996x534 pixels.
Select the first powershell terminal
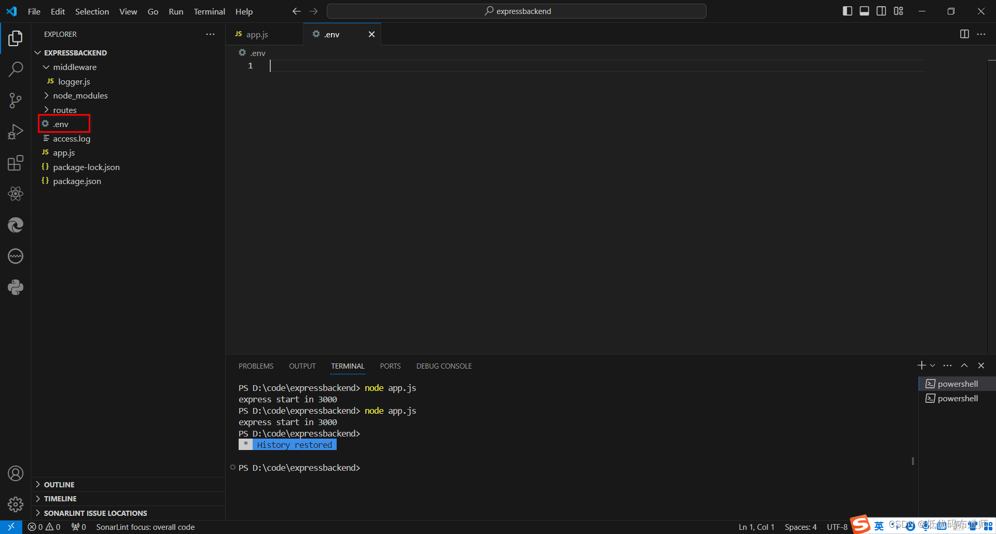pos(958,384)
